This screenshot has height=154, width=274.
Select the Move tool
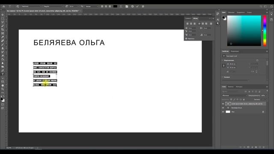click(3, 15)
